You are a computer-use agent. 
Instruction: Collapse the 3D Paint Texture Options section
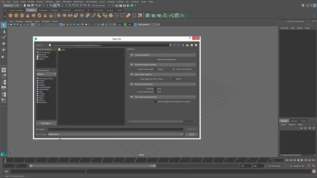[132, 65]
